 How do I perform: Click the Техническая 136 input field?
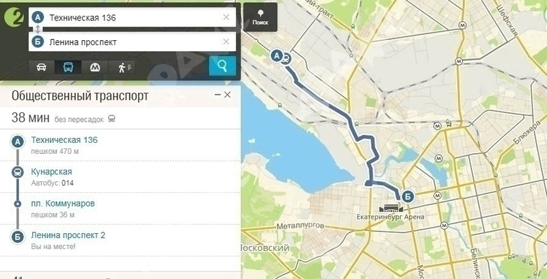132,18
